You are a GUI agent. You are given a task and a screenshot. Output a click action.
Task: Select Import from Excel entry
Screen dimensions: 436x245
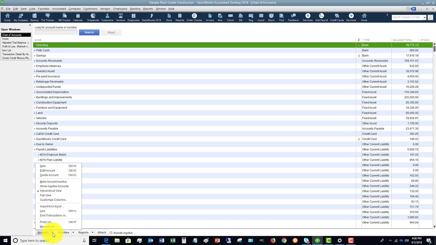(x=52, y=207)
